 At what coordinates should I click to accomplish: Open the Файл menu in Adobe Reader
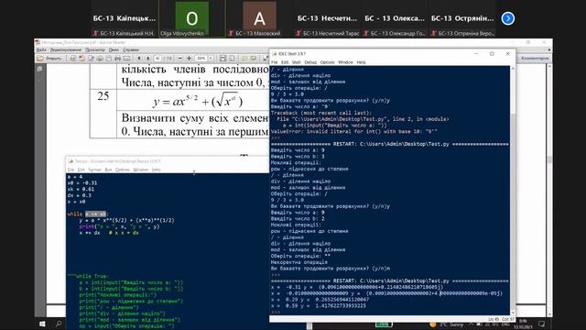41,49
